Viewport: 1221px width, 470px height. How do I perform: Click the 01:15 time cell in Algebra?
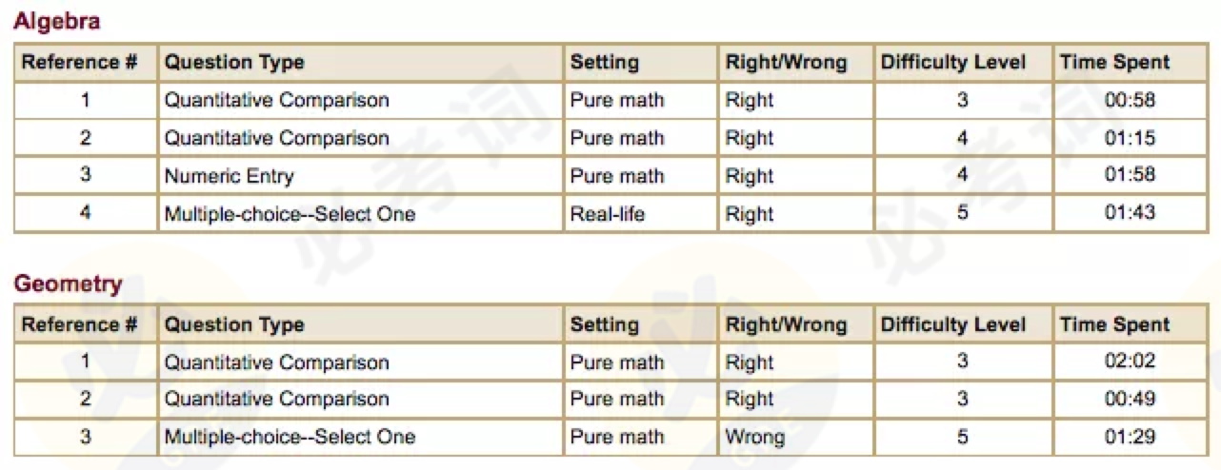(1130, 138)
